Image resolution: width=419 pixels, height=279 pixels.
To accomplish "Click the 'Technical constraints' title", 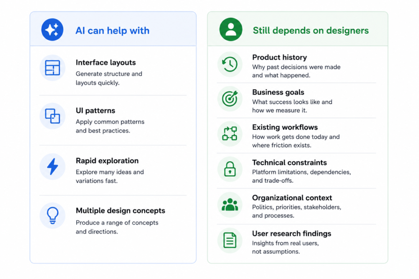I will [x=289, y=163].
